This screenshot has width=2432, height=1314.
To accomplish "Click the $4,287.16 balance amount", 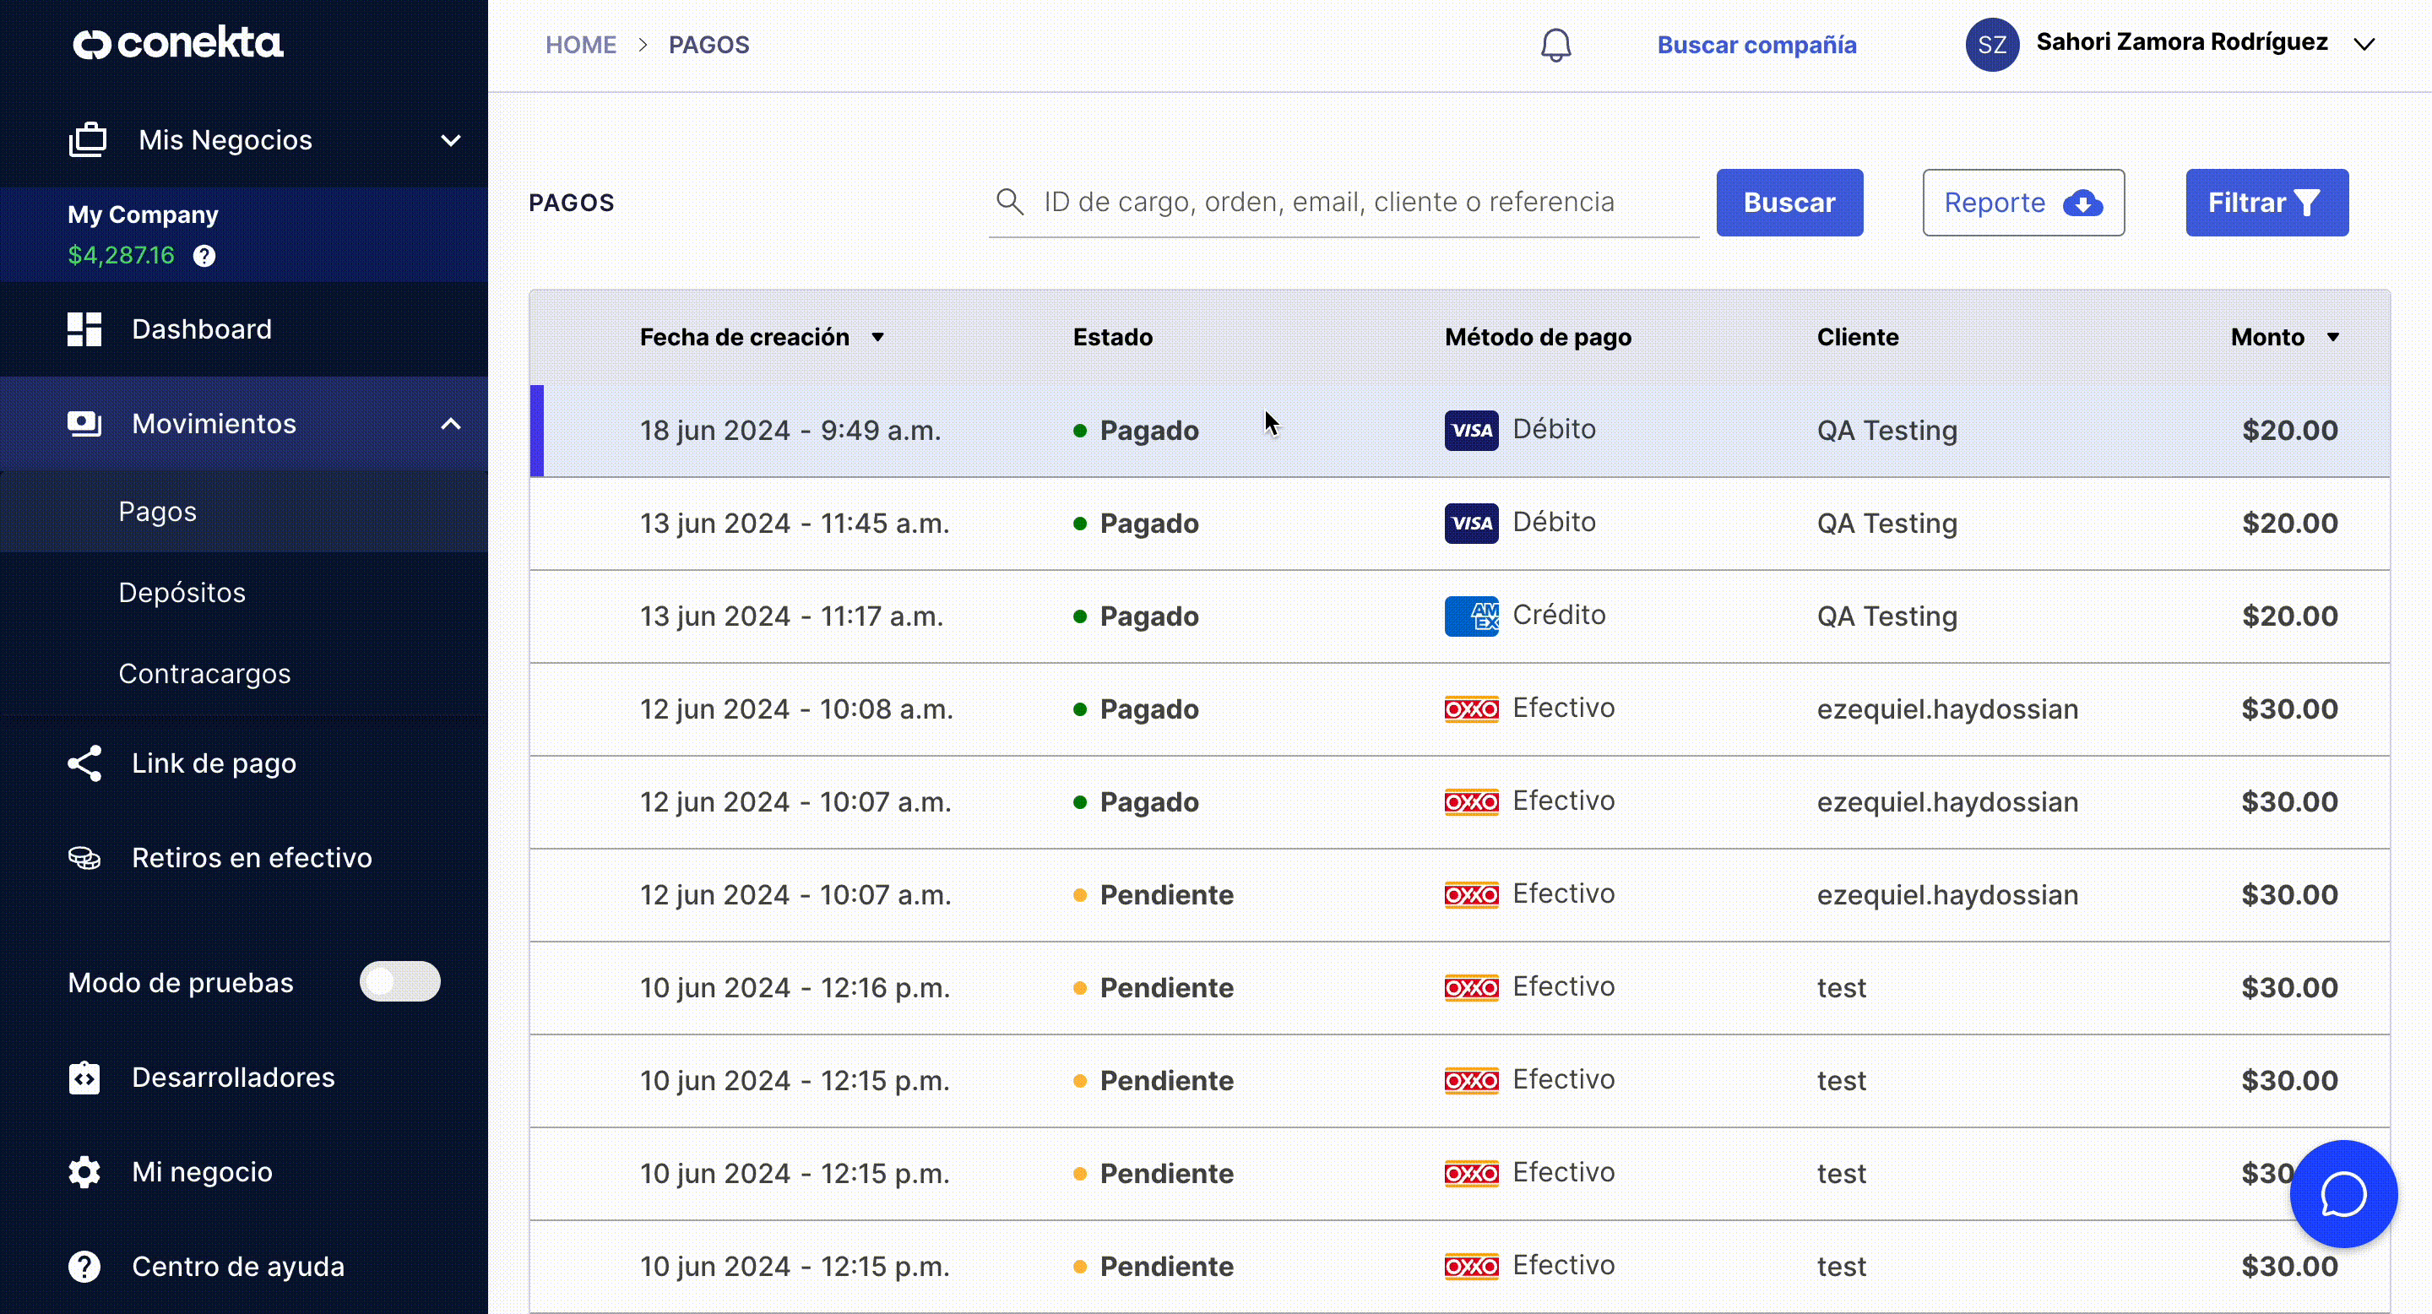I will (x=121, y=255).
